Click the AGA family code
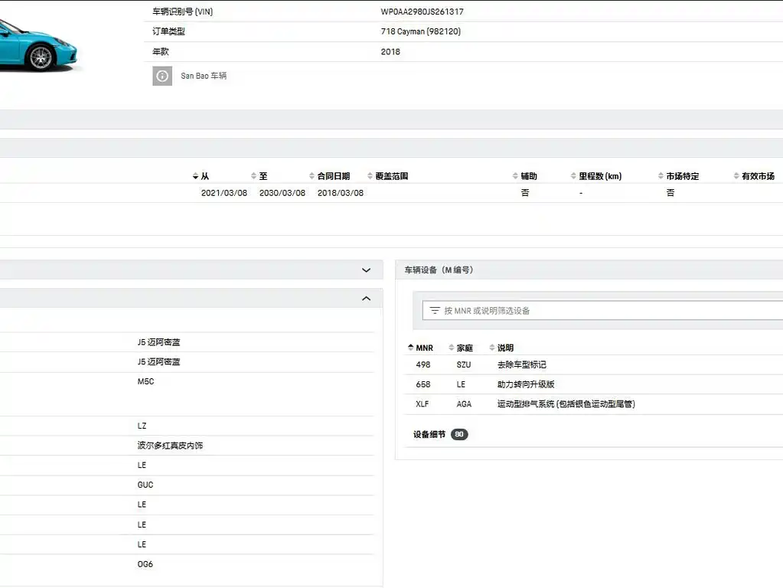 463,404
